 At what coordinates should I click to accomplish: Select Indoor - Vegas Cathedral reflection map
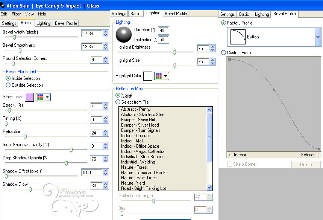pyautogui.click(x=143, y=151)
